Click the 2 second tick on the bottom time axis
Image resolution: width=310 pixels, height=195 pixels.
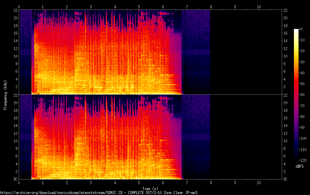click(67, 183)
